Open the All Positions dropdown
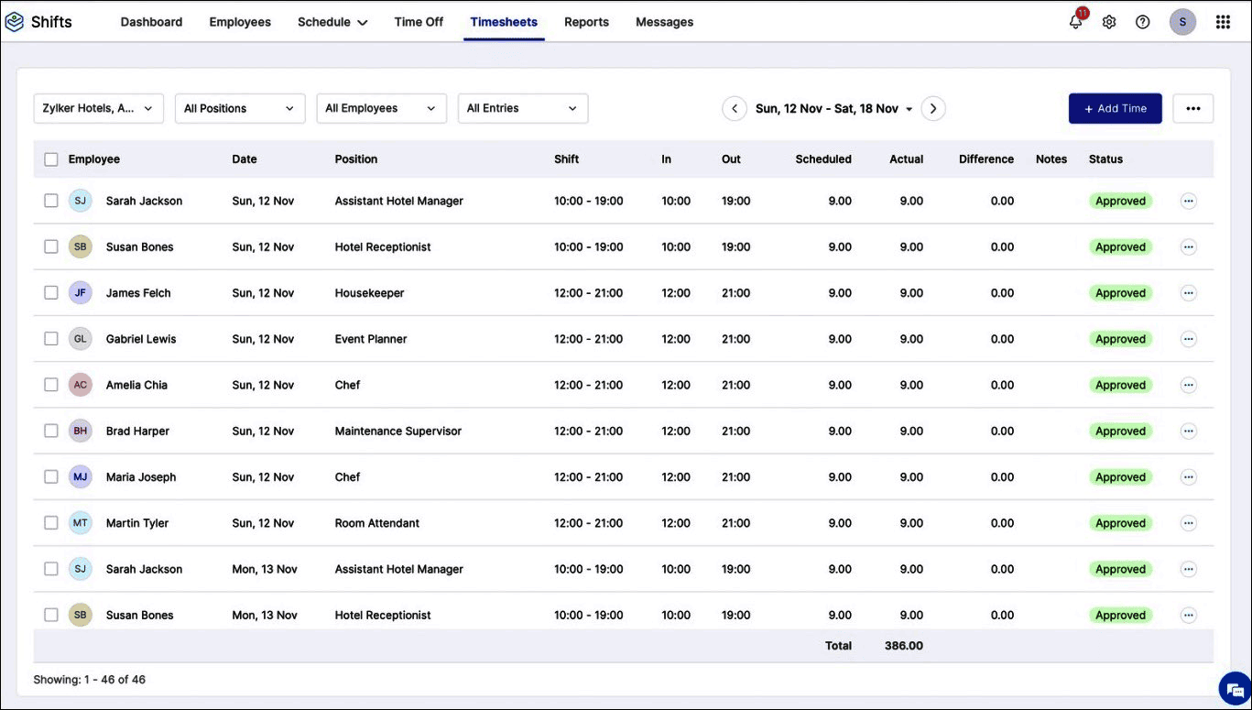 240,106
